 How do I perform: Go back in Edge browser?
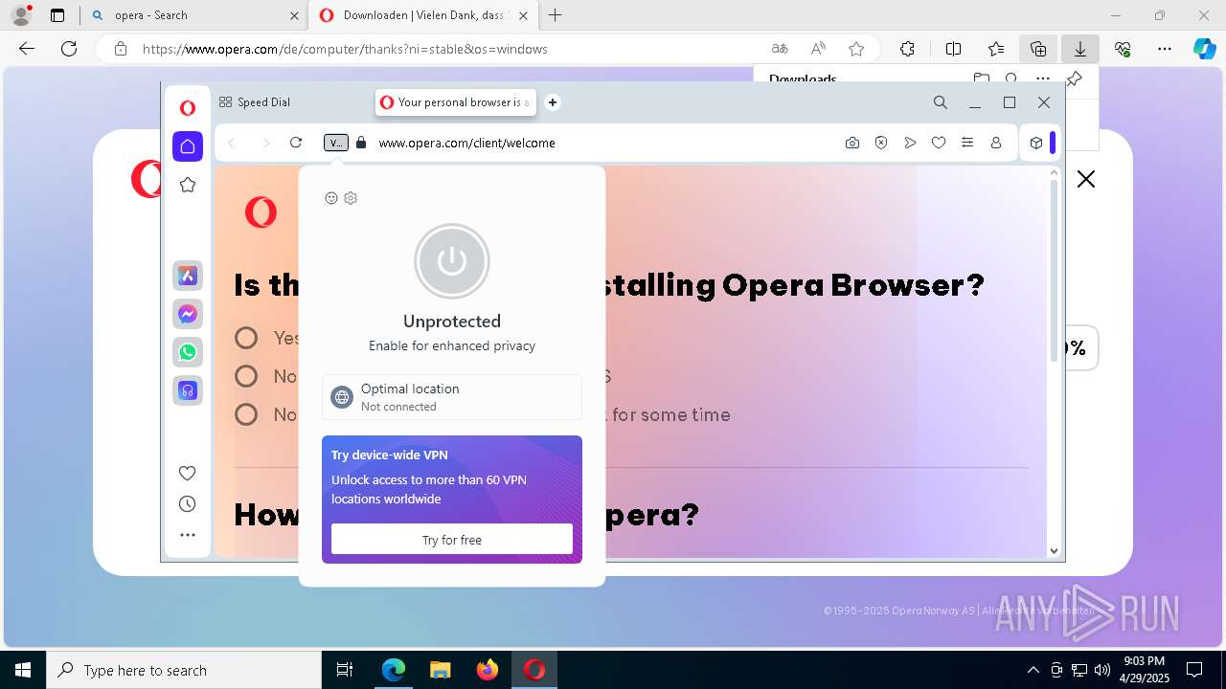click(27, 49)
